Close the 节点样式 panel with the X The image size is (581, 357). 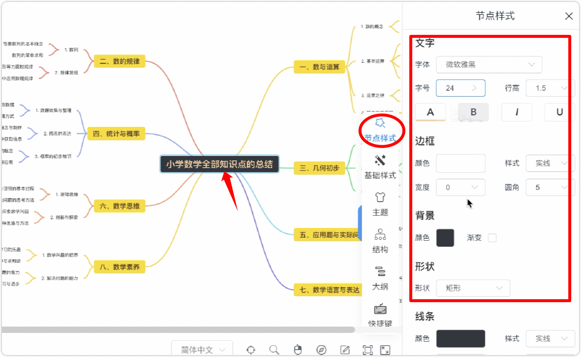[569, 16]
